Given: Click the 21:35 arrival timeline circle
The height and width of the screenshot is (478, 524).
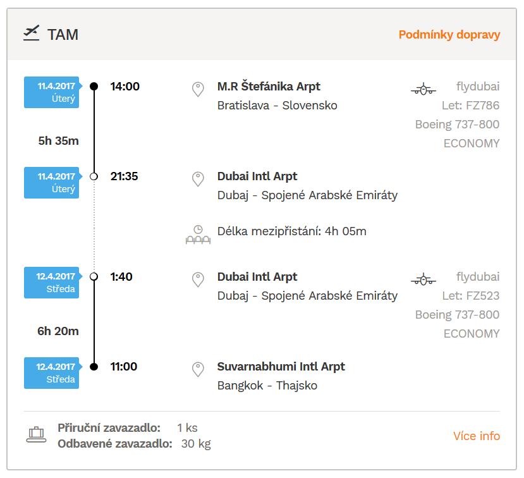Looking at the screenshot, I should (x=94, y=176).
